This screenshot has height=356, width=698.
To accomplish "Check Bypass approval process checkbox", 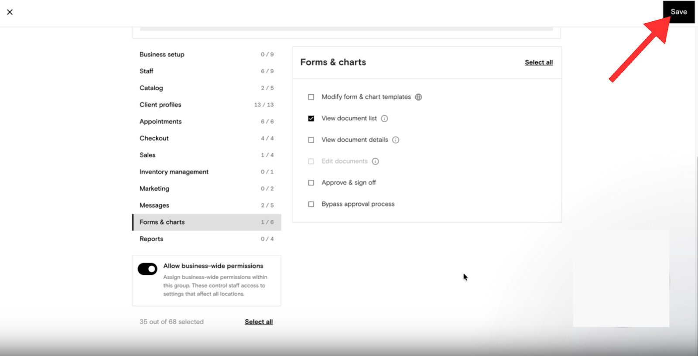I will [311, 204].
